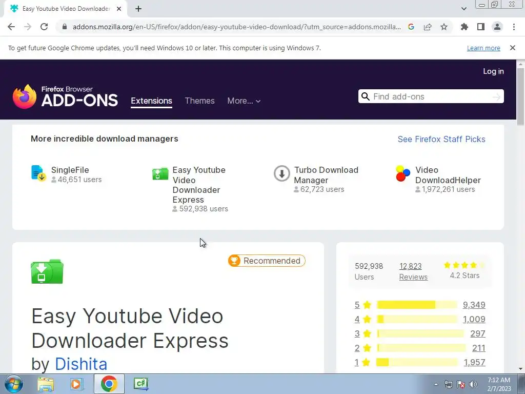This screenshot has height=394, width=525.
Task: Open Video DownloadHelper link
Action: coord(448,175)
